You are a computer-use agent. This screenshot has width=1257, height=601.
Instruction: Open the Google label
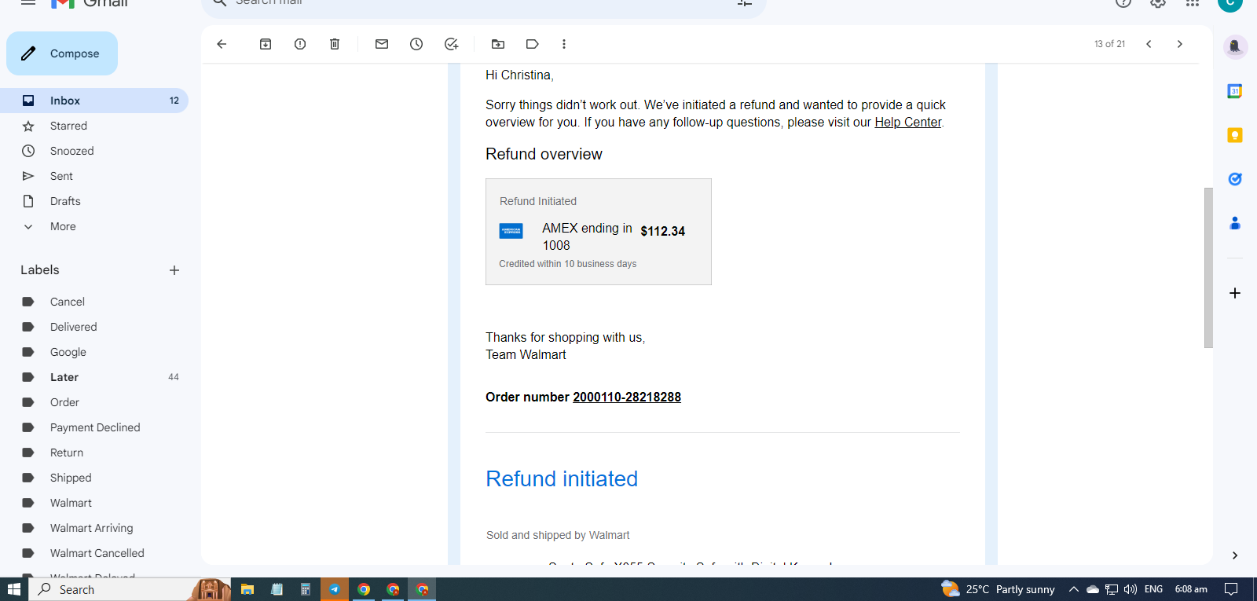tap(94, 352)
